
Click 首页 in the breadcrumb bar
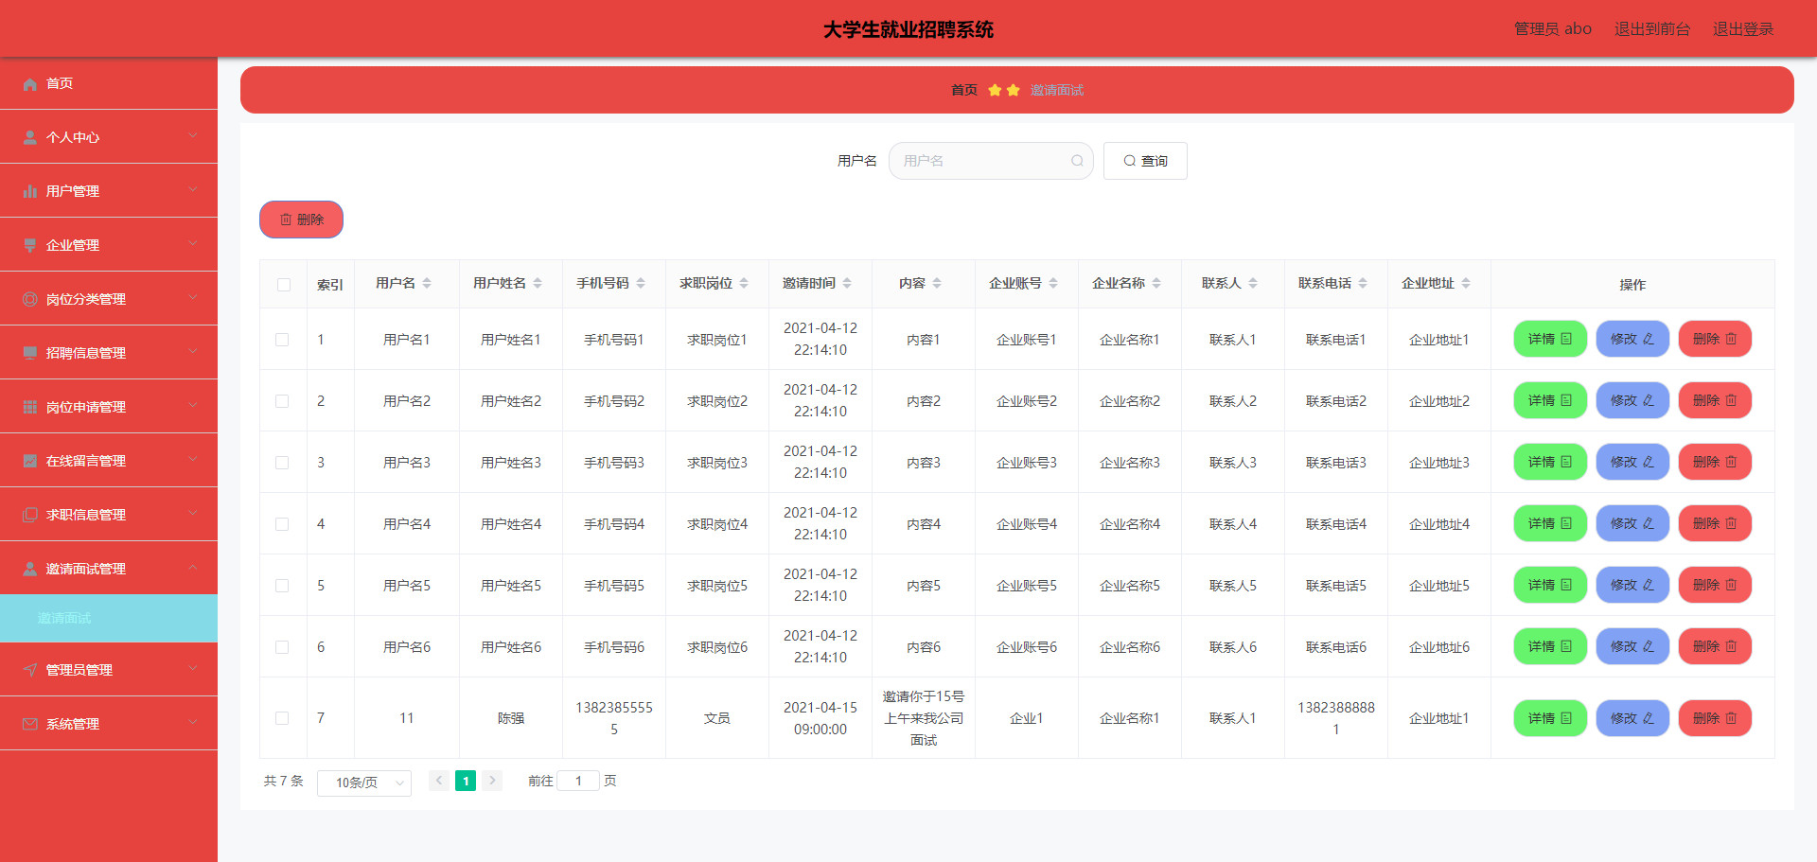click(x=964, y=90)
